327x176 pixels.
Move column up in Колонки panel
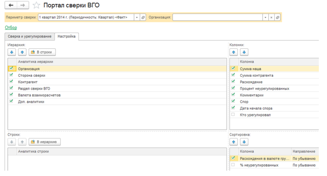tap(234, 52)
